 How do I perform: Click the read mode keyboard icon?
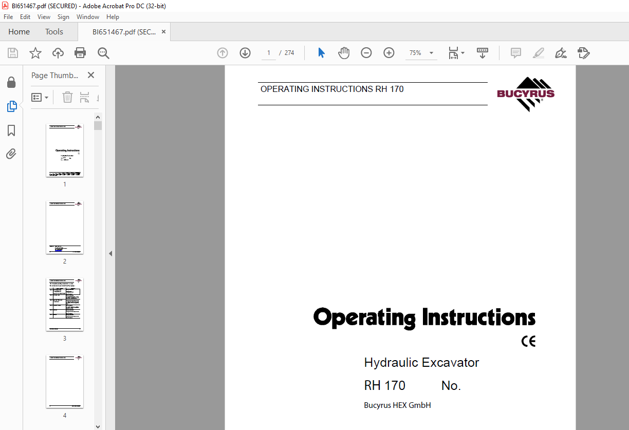pos(483,53)
